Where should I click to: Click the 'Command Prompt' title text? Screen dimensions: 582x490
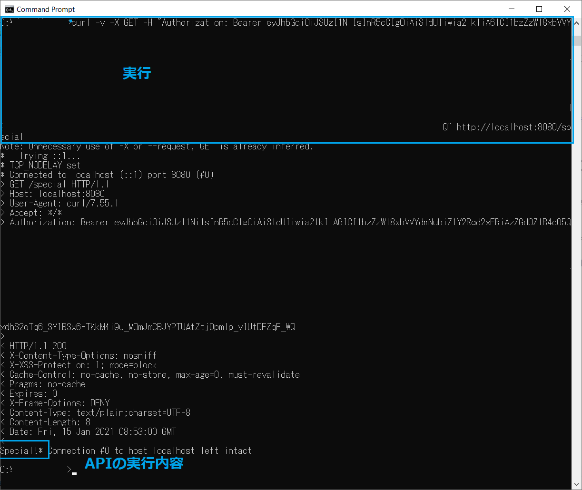point(46,9)
